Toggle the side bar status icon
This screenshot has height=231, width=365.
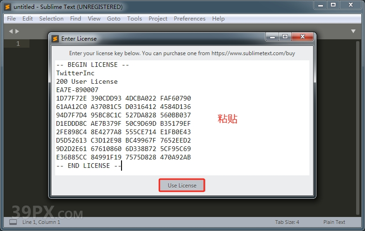pyautogui.click(x=13, y=222)
